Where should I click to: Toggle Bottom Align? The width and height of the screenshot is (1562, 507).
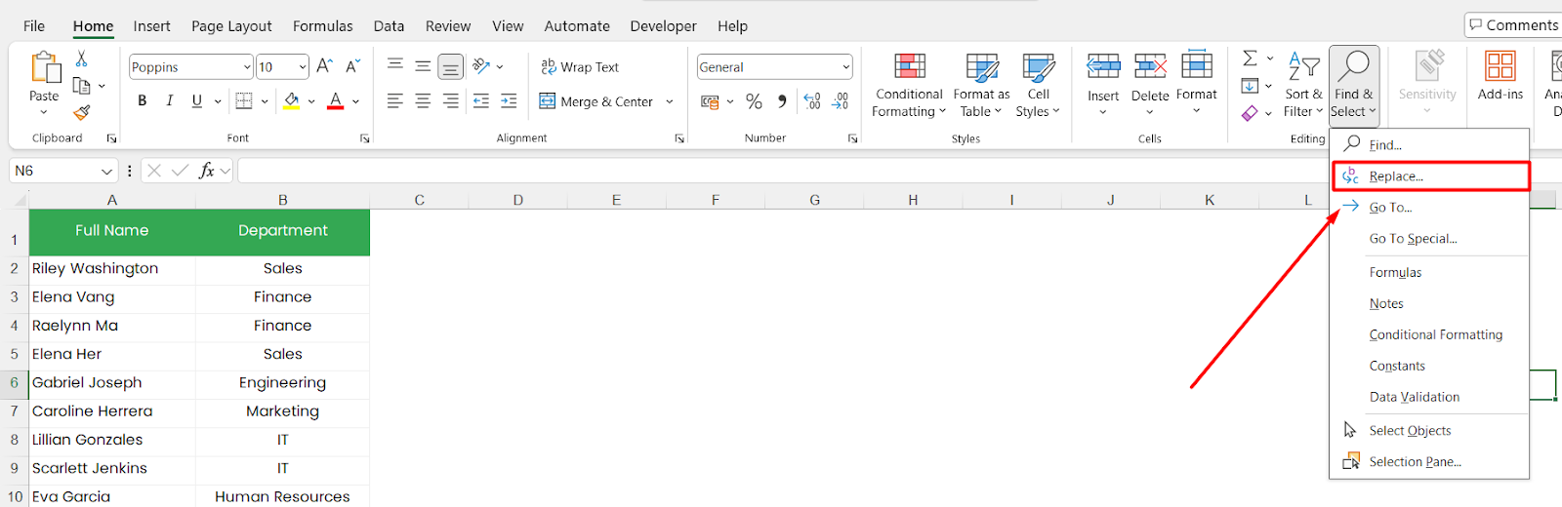pyautogui.click(x=450, y=66)
